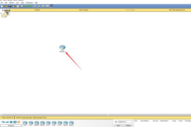This screenshot has height=127, width=191.
Task: Click the Time: 00:02:13 display
Action: (x=7, y=118)
